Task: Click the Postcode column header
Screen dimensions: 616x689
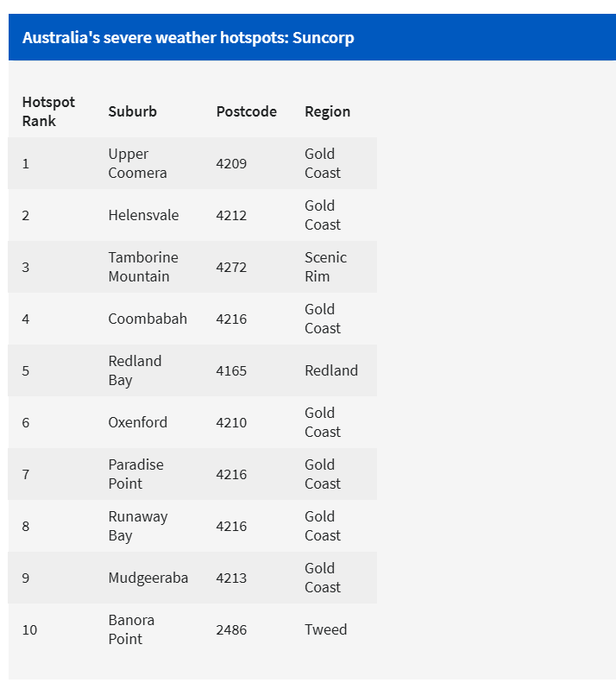Action: [246, 111]
